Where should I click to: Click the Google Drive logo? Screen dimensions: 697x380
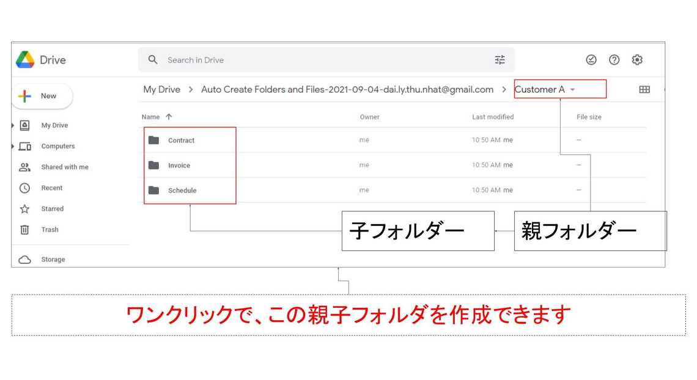(25, 60)
